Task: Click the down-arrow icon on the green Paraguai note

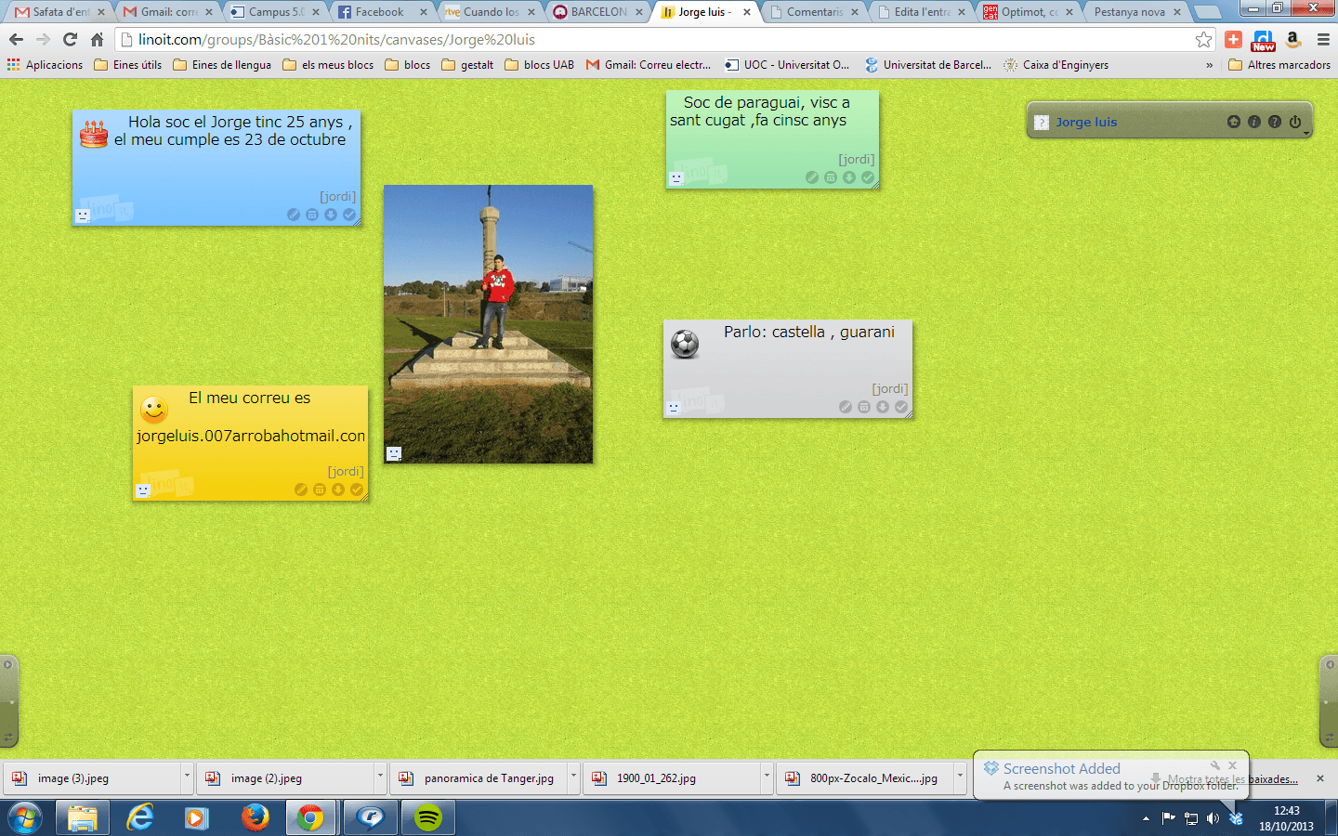Action: pyautogui.click(x=849, y=177)
